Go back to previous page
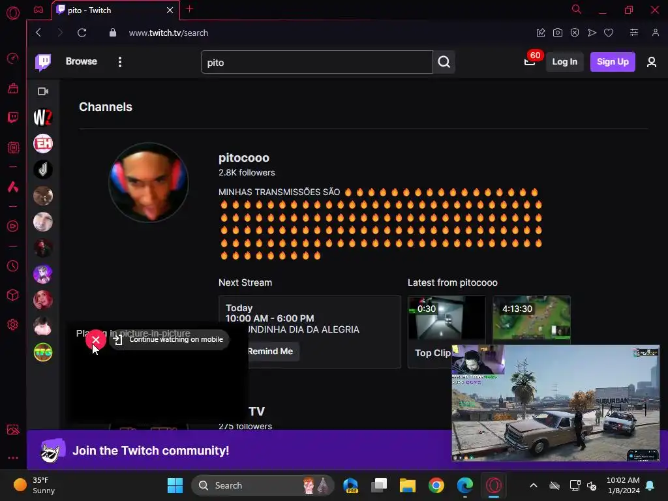The image size is (668, 501). pos(38,33)
